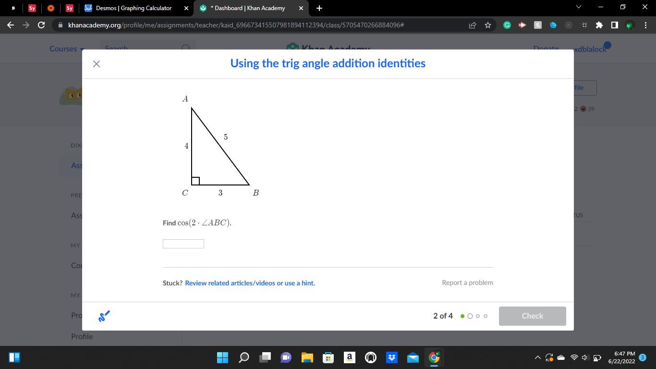Open the Widgets panel on taskbar

pos(14,357)
